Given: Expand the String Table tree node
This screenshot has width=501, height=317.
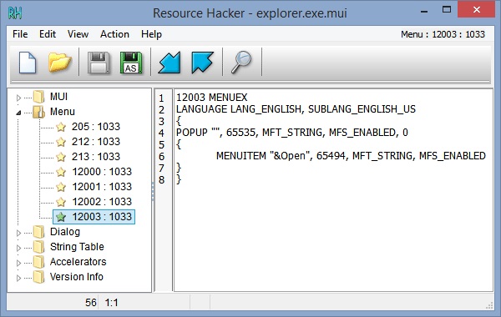Looking at the screenshot, I should [x=18, y=248].
